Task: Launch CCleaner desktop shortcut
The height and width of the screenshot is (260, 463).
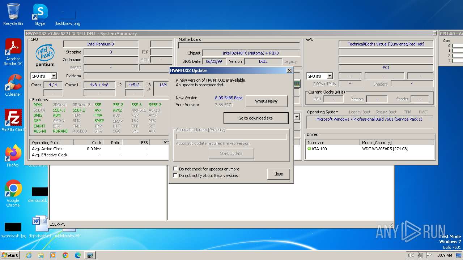Action: coord(13,85)
